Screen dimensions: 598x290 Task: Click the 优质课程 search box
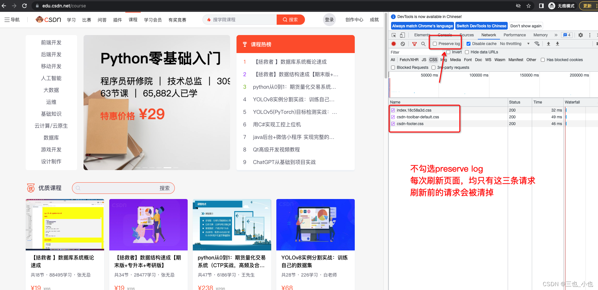[x=123, y=188]
